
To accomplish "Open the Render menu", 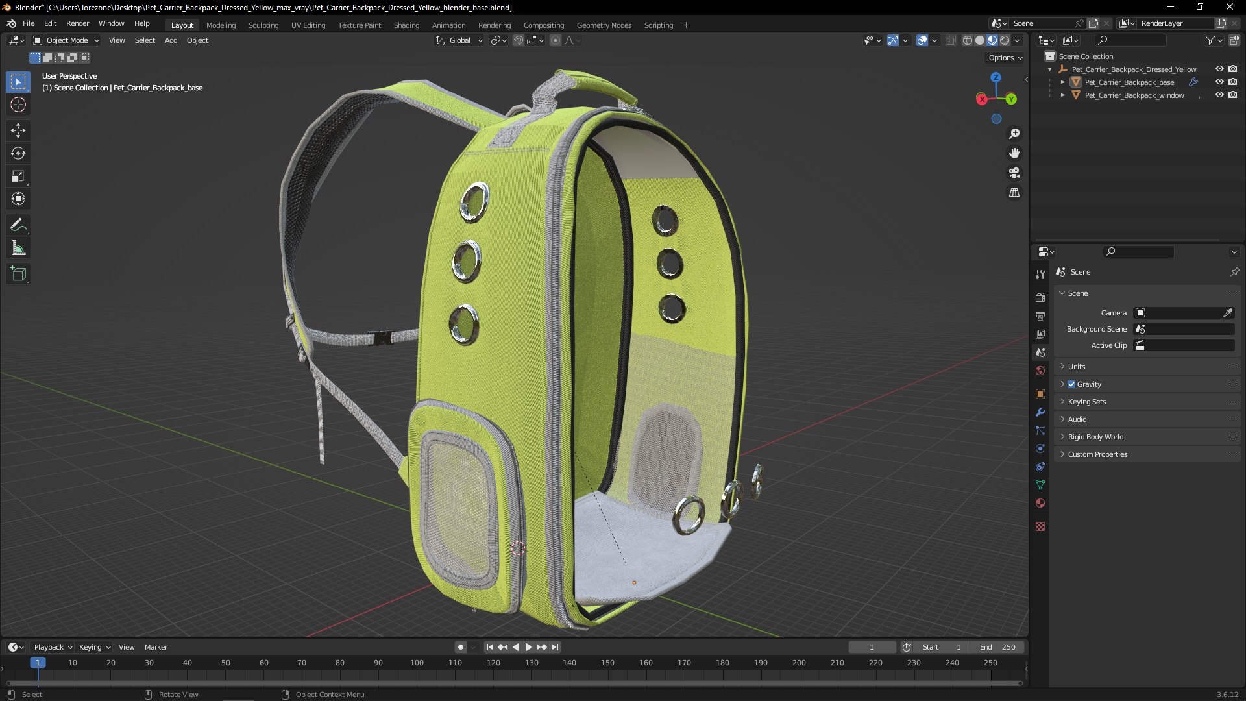I will tap(77, 23).
